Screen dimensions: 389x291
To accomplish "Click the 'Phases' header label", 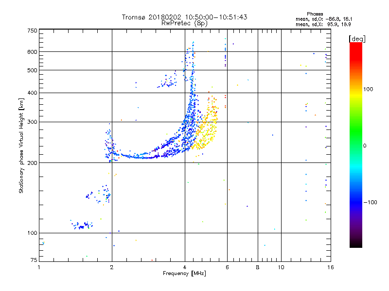I will (x=315, y=14).
